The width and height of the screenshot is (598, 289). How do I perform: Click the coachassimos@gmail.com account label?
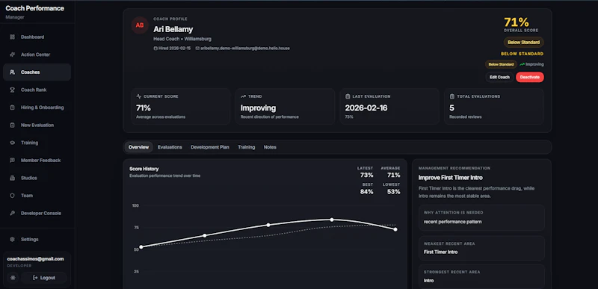pyautogui.click(x=35, y=259)
